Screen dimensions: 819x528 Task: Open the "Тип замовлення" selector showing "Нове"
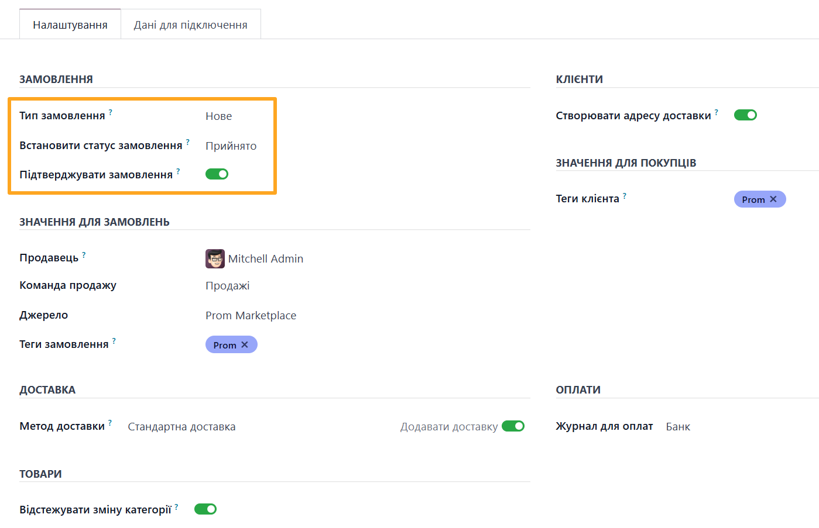click(x=218, y=116)
